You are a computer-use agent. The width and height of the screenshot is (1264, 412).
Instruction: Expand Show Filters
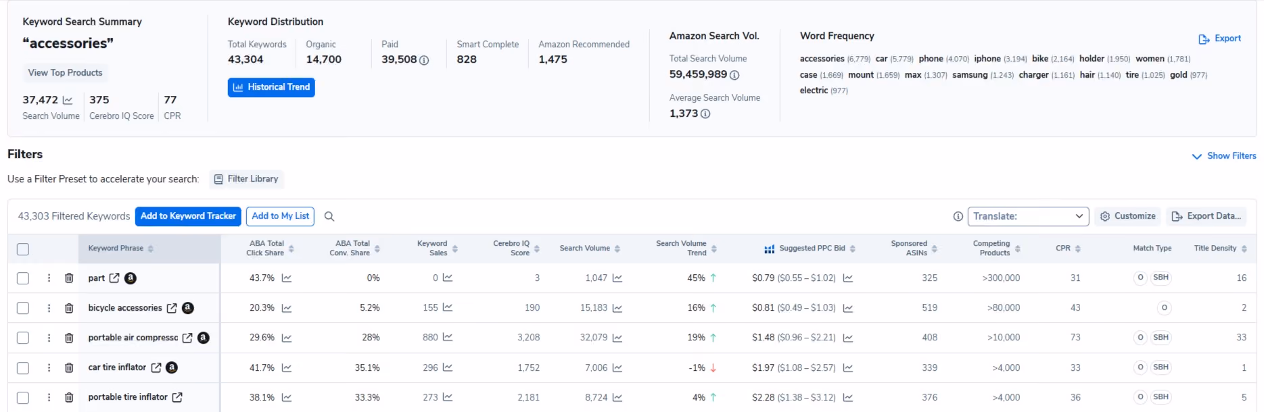(1224, 156)
